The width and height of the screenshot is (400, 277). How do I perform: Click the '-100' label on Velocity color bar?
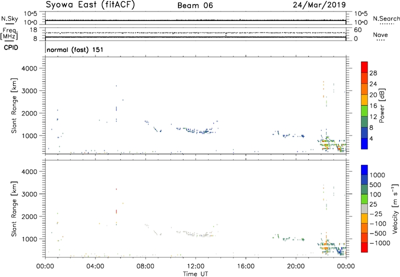pos(377,223)
